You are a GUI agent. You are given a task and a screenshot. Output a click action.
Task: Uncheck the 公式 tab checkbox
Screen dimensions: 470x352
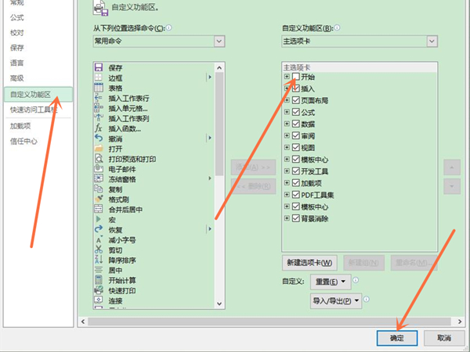(x=295, y=112)
